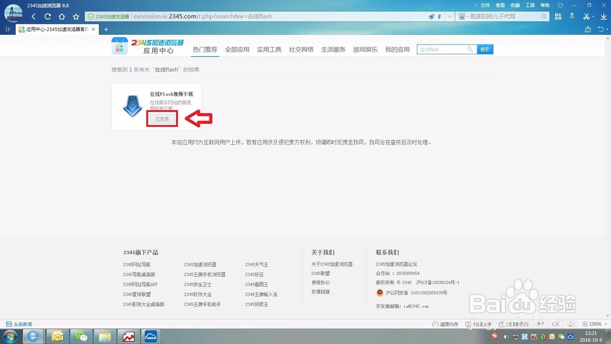
Task: Click the 2345加速浏览器 security badge
Action: coord(108,16)
